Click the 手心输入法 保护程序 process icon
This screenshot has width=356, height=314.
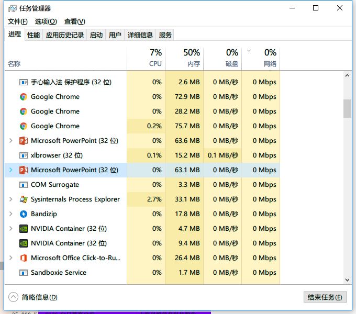point(24,82)
